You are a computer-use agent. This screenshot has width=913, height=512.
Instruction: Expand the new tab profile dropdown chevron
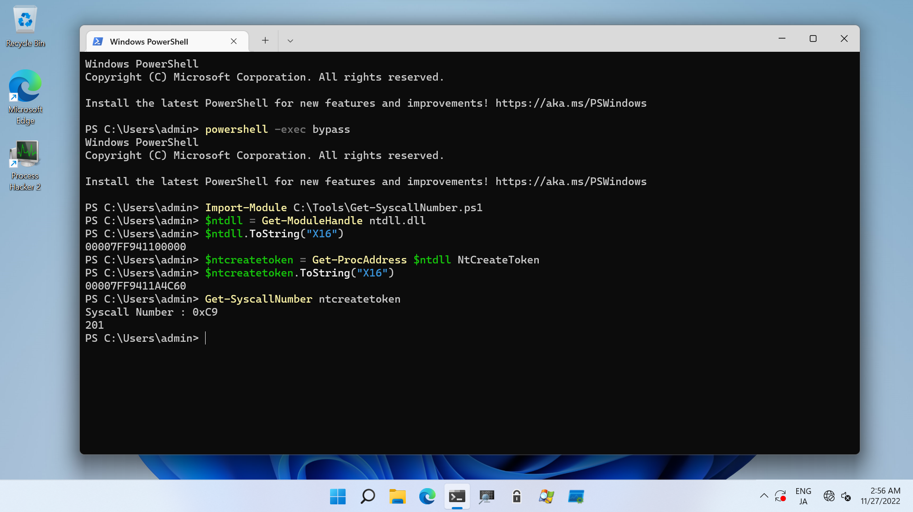[x=290, y=41]
